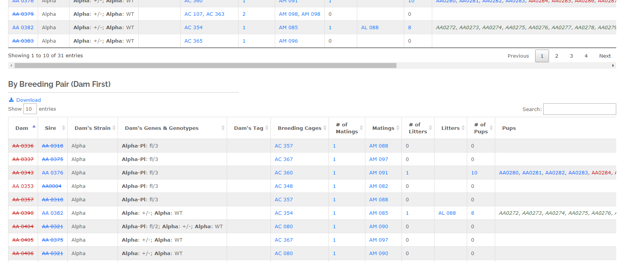Open dam AA 0404
The height and width of the screenshot is (262, 622).
pyautogui.click(x=23, y=226)
